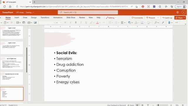Open More Options ellipsis in ribbon

(177, 23)
